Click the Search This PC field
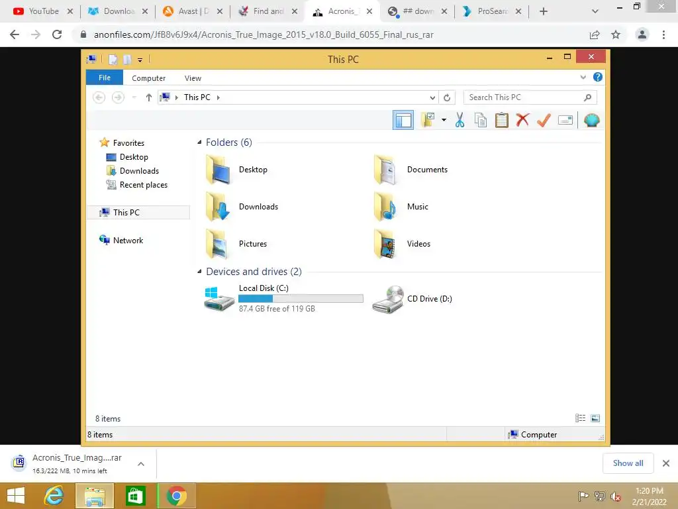The image size is (678, 509). click(x=530, y=97)
